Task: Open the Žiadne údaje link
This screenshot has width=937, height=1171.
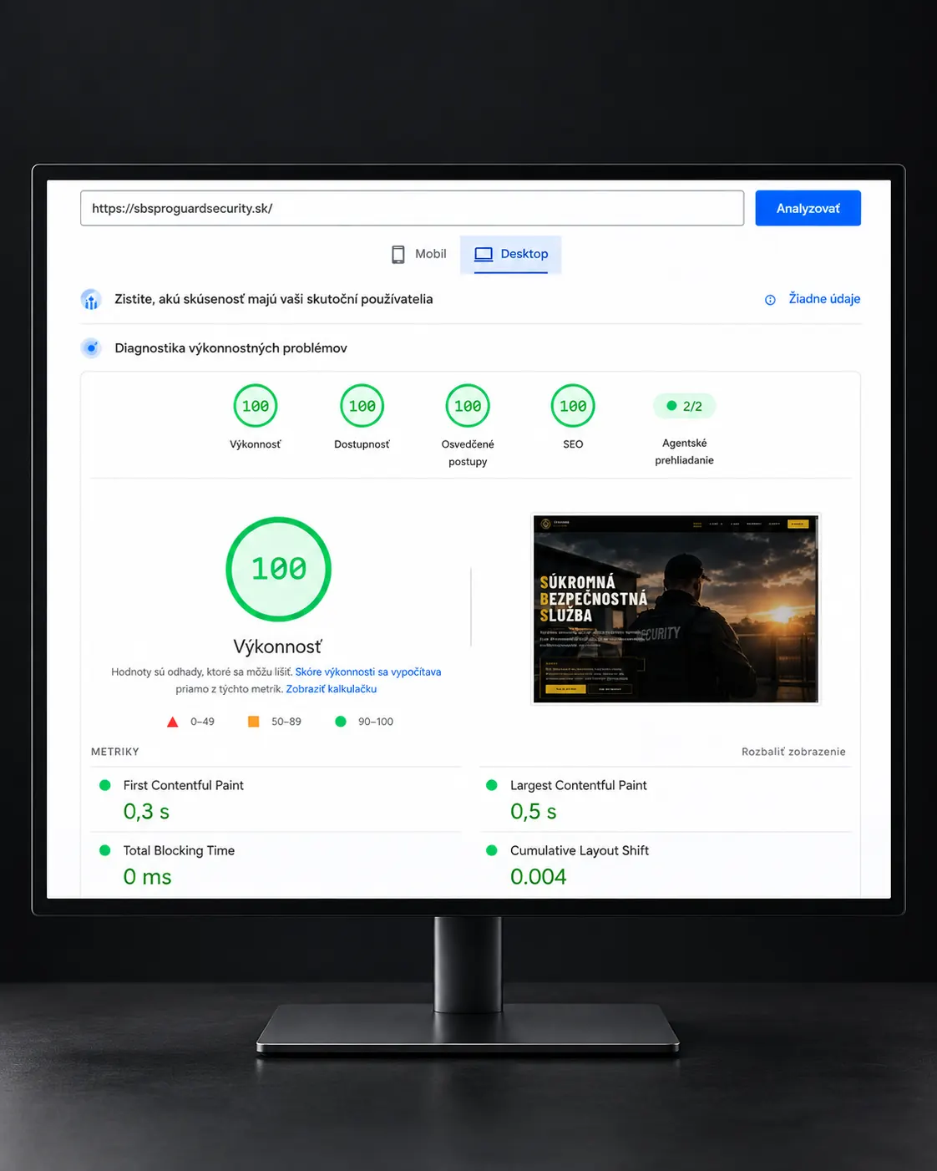Action: click(x=824, y=299)
